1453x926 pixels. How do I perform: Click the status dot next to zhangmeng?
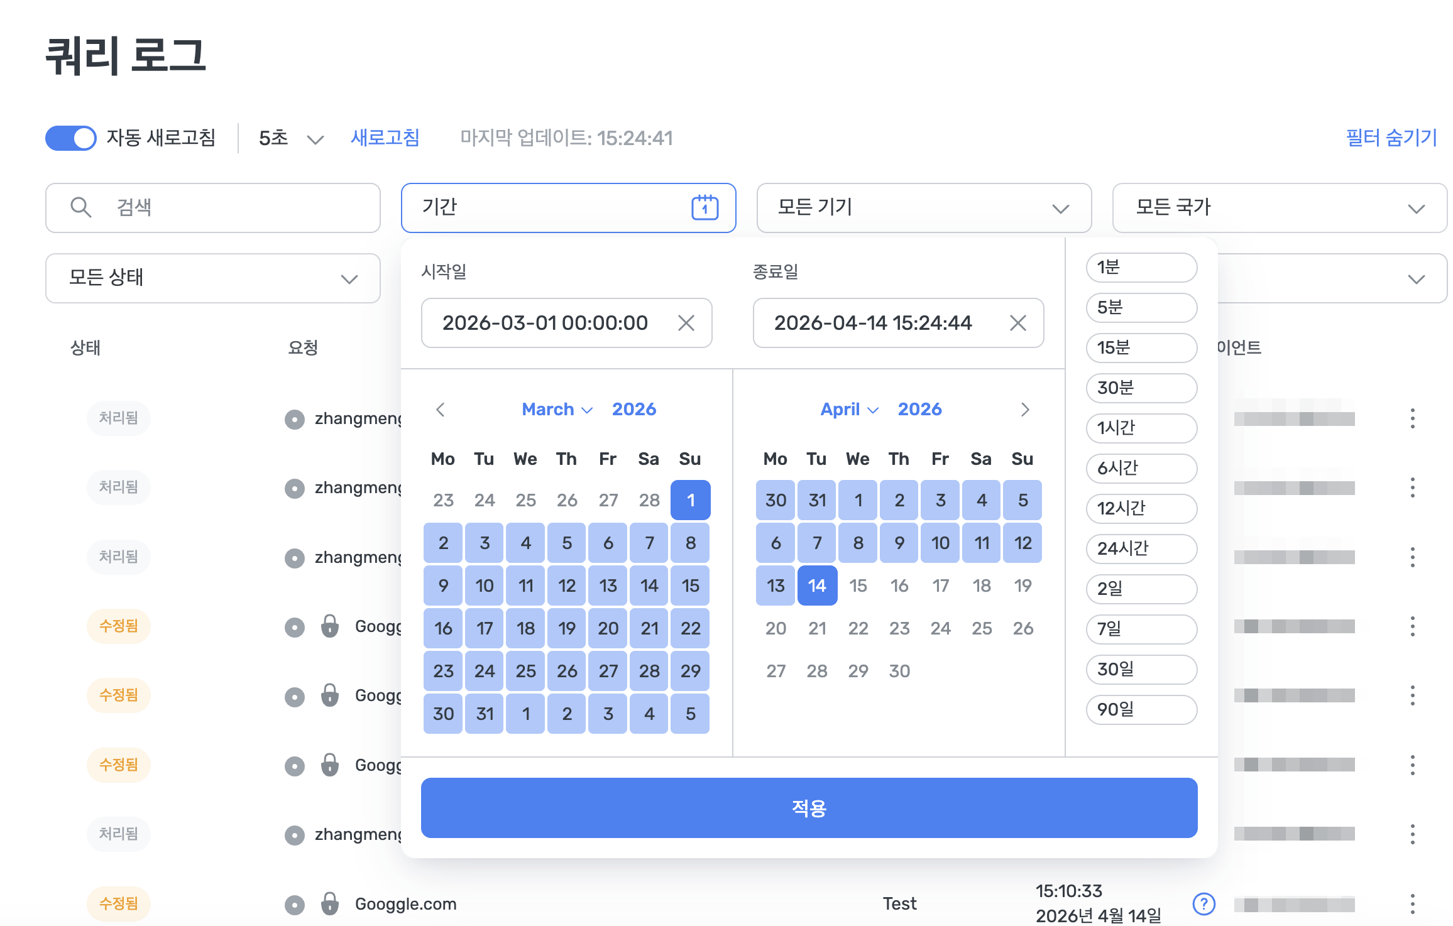point(294,419)
